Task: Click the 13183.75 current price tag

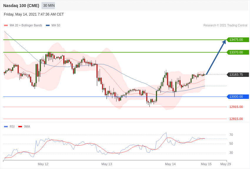Action: point(238,75)
